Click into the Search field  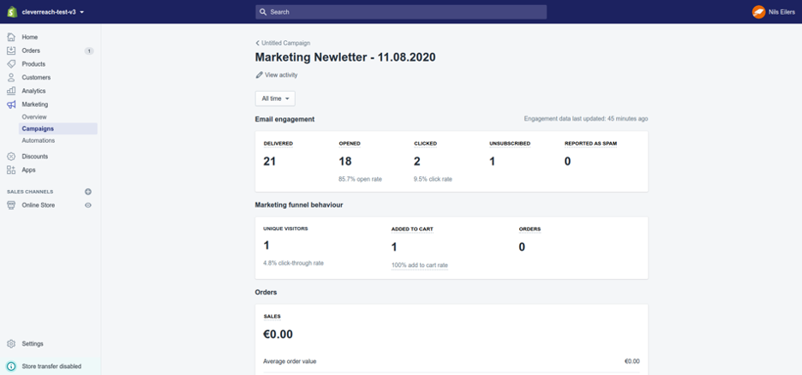point(401,12)
